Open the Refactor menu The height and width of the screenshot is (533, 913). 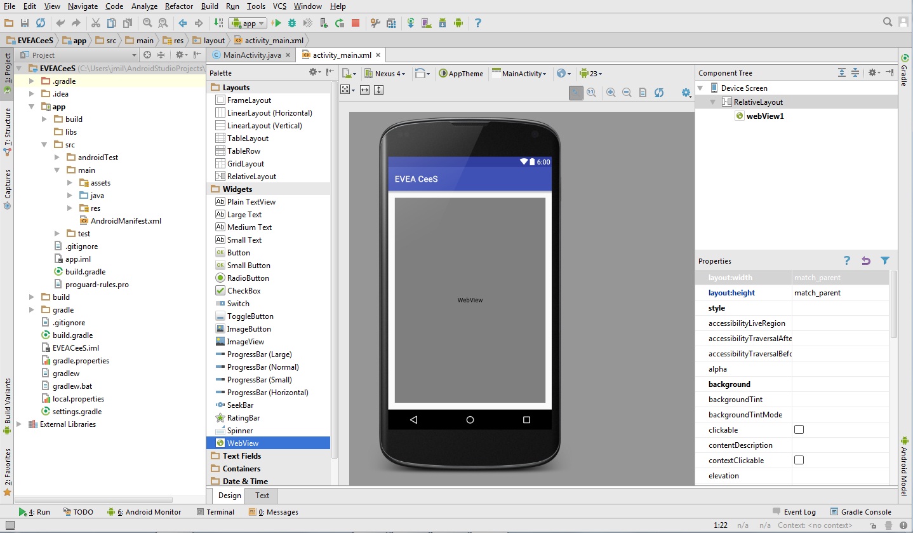point(178,6)
